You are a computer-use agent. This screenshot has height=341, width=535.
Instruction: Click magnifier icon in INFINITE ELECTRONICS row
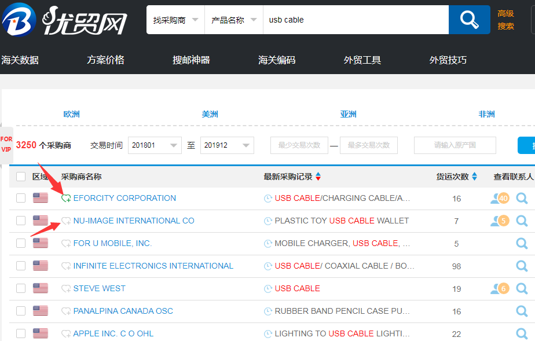(x=522, y=266)
